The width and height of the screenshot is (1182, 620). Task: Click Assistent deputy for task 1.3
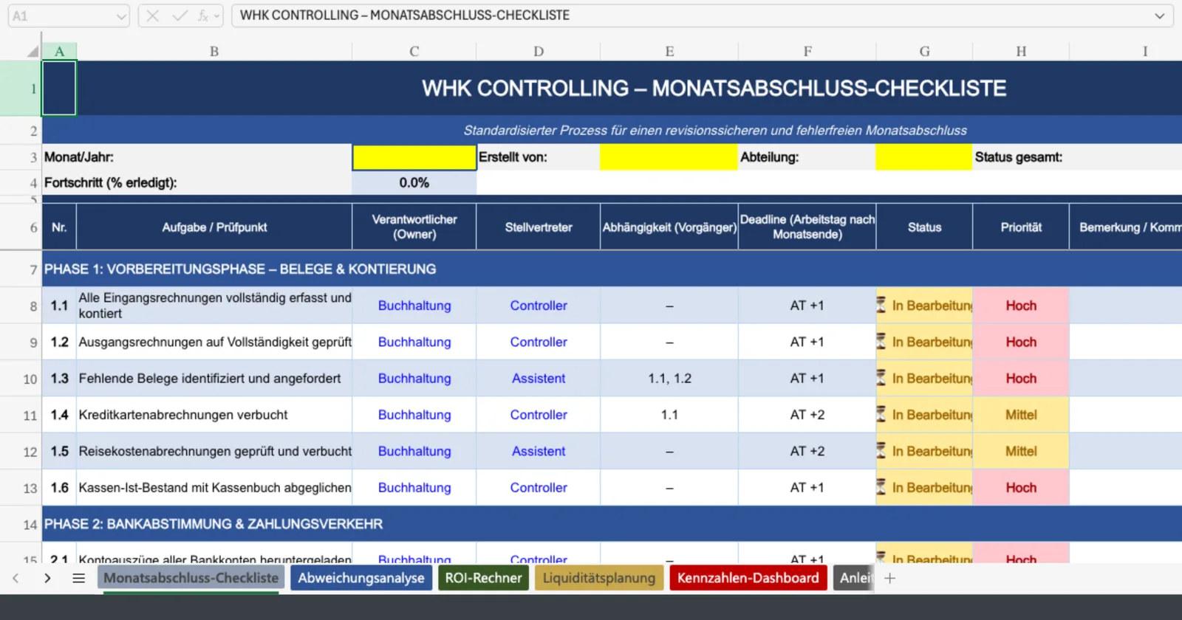539,379
